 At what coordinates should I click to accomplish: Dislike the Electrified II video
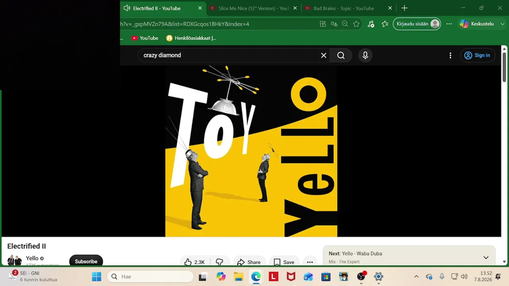click(x=220, y=262)
